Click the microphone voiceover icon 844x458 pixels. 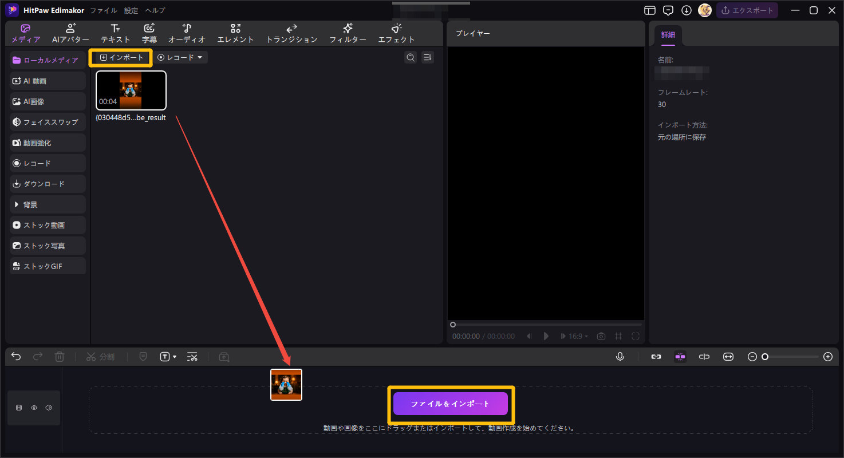click(x=620, y=357)
